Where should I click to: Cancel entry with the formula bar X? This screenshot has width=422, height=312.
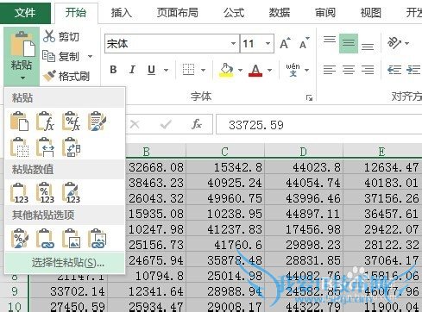pyautogui.click(x=135, y=124)
